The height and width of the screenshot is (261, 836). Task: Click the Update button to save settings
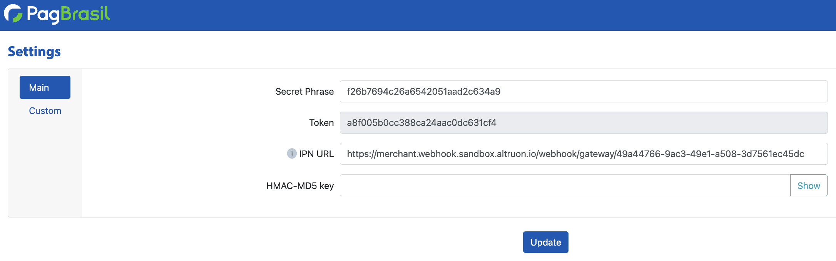[x=545, y=242]
